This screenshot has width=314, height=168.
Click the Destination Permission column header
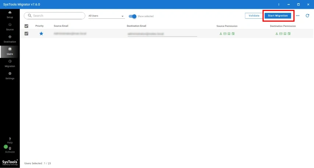coord(283,26)
